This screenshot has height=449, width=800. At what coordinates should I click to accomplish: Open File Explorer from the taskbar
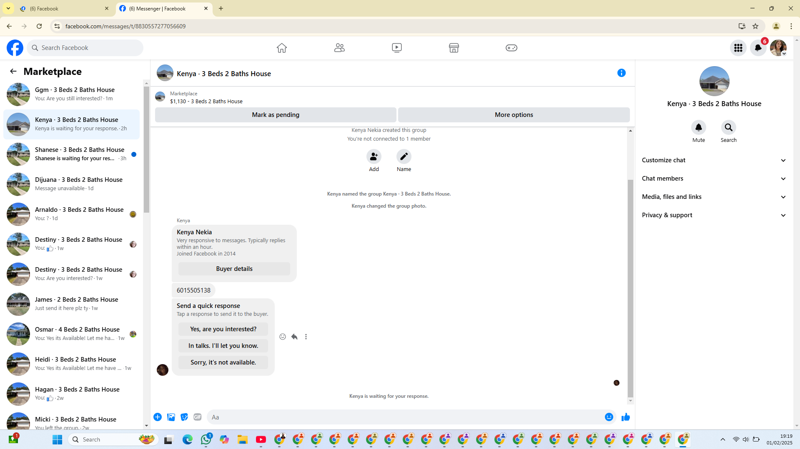tap(243, 439)
